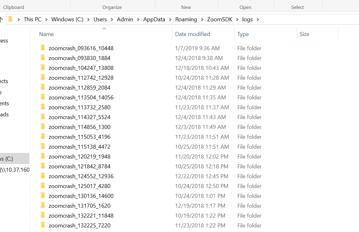
Task: Expand chevron after AppData in path
Action: click(x=171, y=20)
